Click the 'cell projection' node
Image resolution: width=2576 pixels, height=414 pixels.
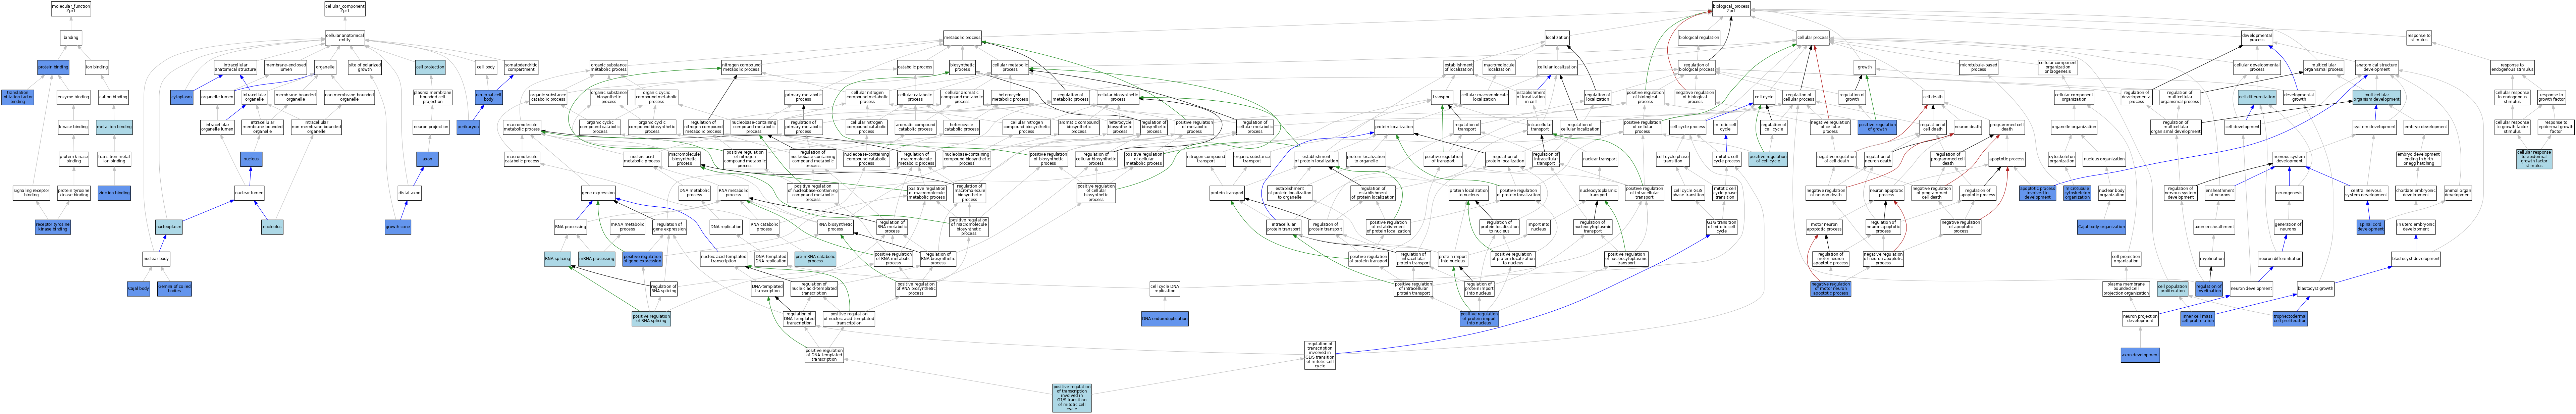click(430, 67)
